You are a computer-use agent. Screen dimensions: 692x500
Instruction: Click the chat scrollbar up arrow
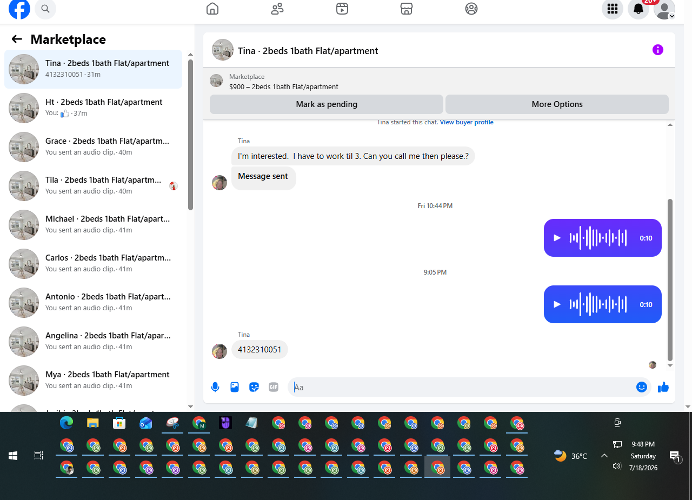click(670, 125)
